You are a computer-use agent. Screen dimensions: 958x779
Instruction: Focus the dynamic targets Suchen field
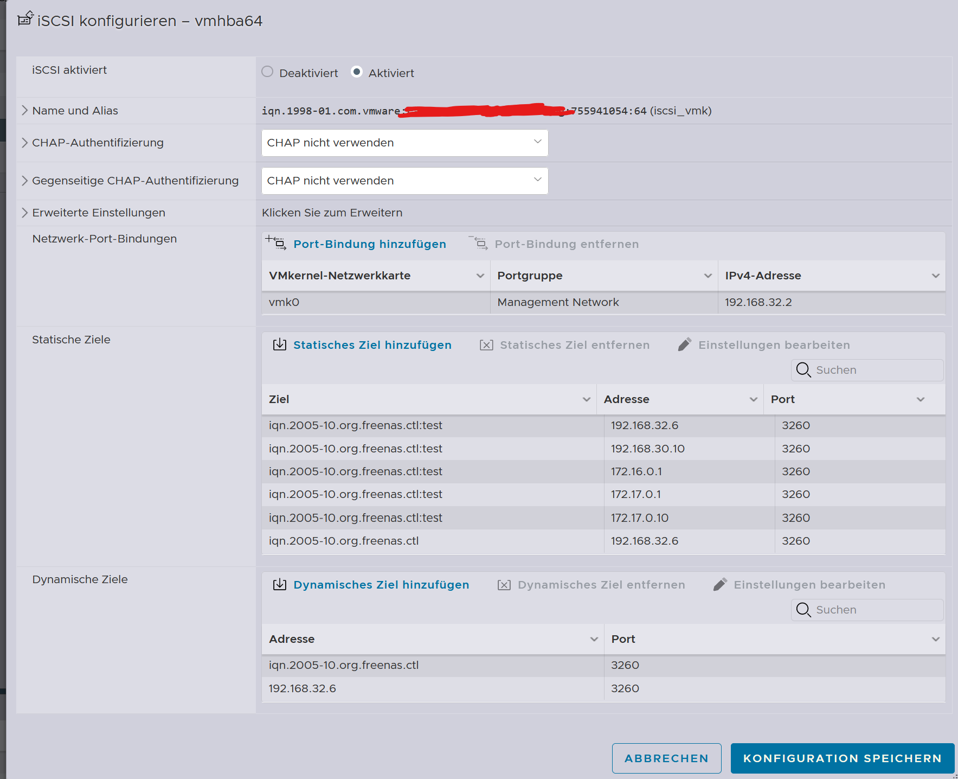(x=867, y=610)
